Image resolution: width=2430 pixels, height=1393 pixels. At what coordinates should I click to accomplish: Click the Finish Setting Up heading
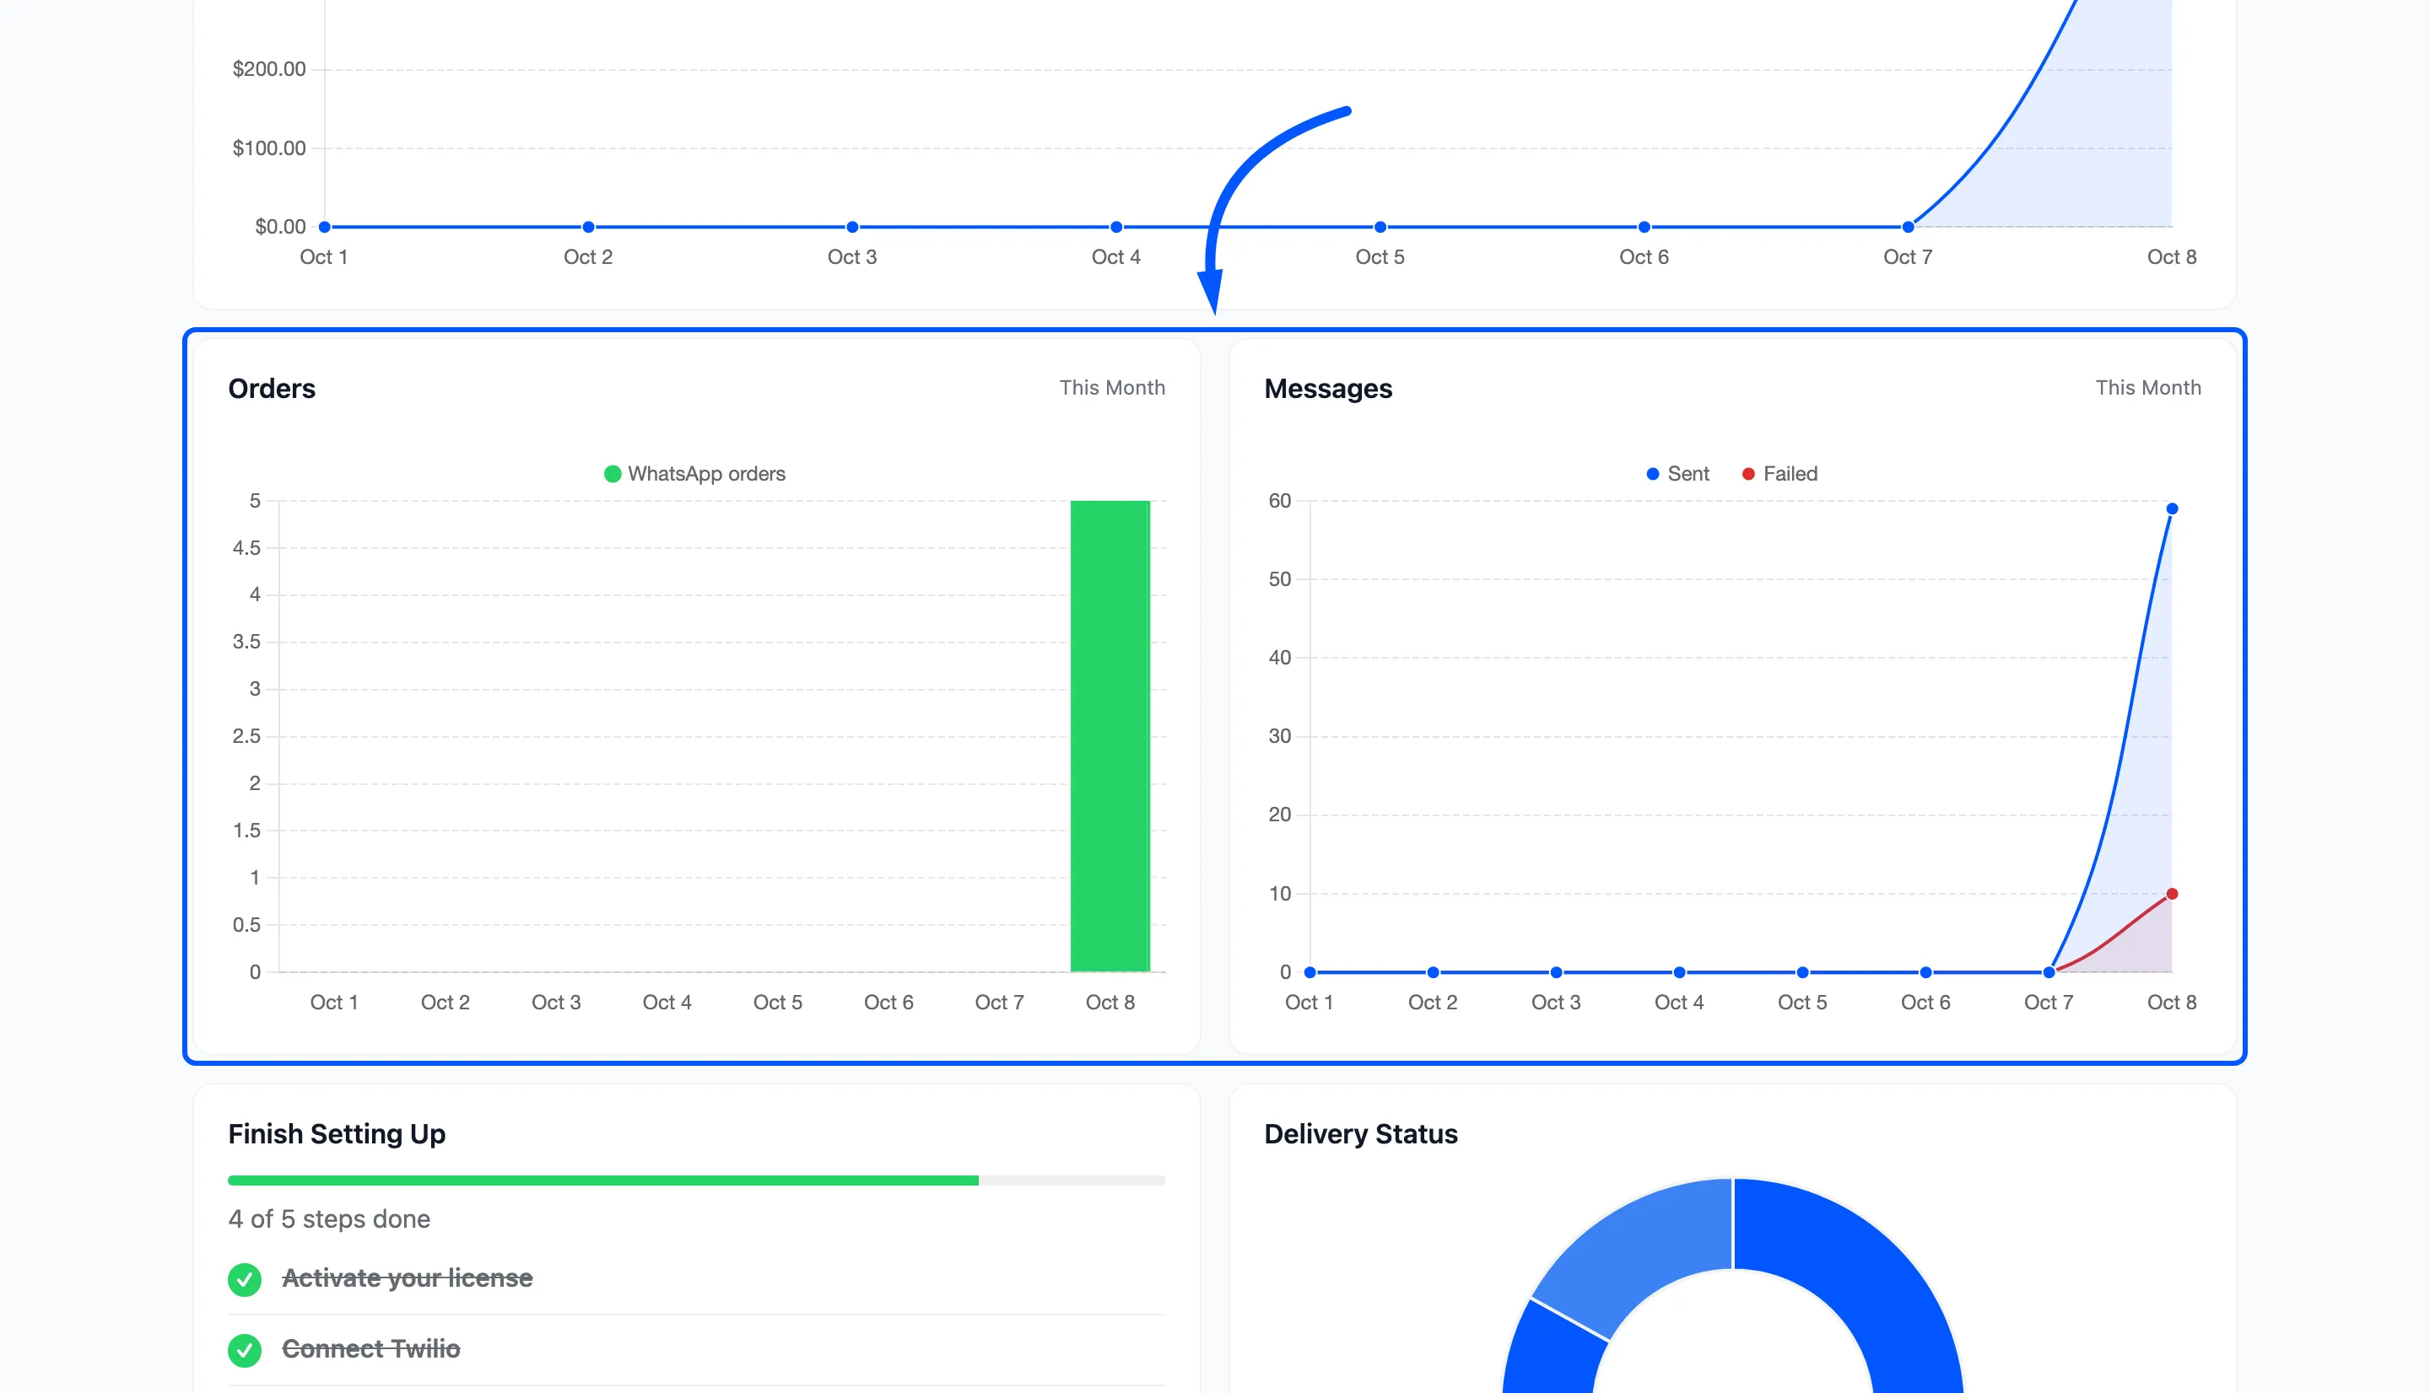pos(337,1134)
